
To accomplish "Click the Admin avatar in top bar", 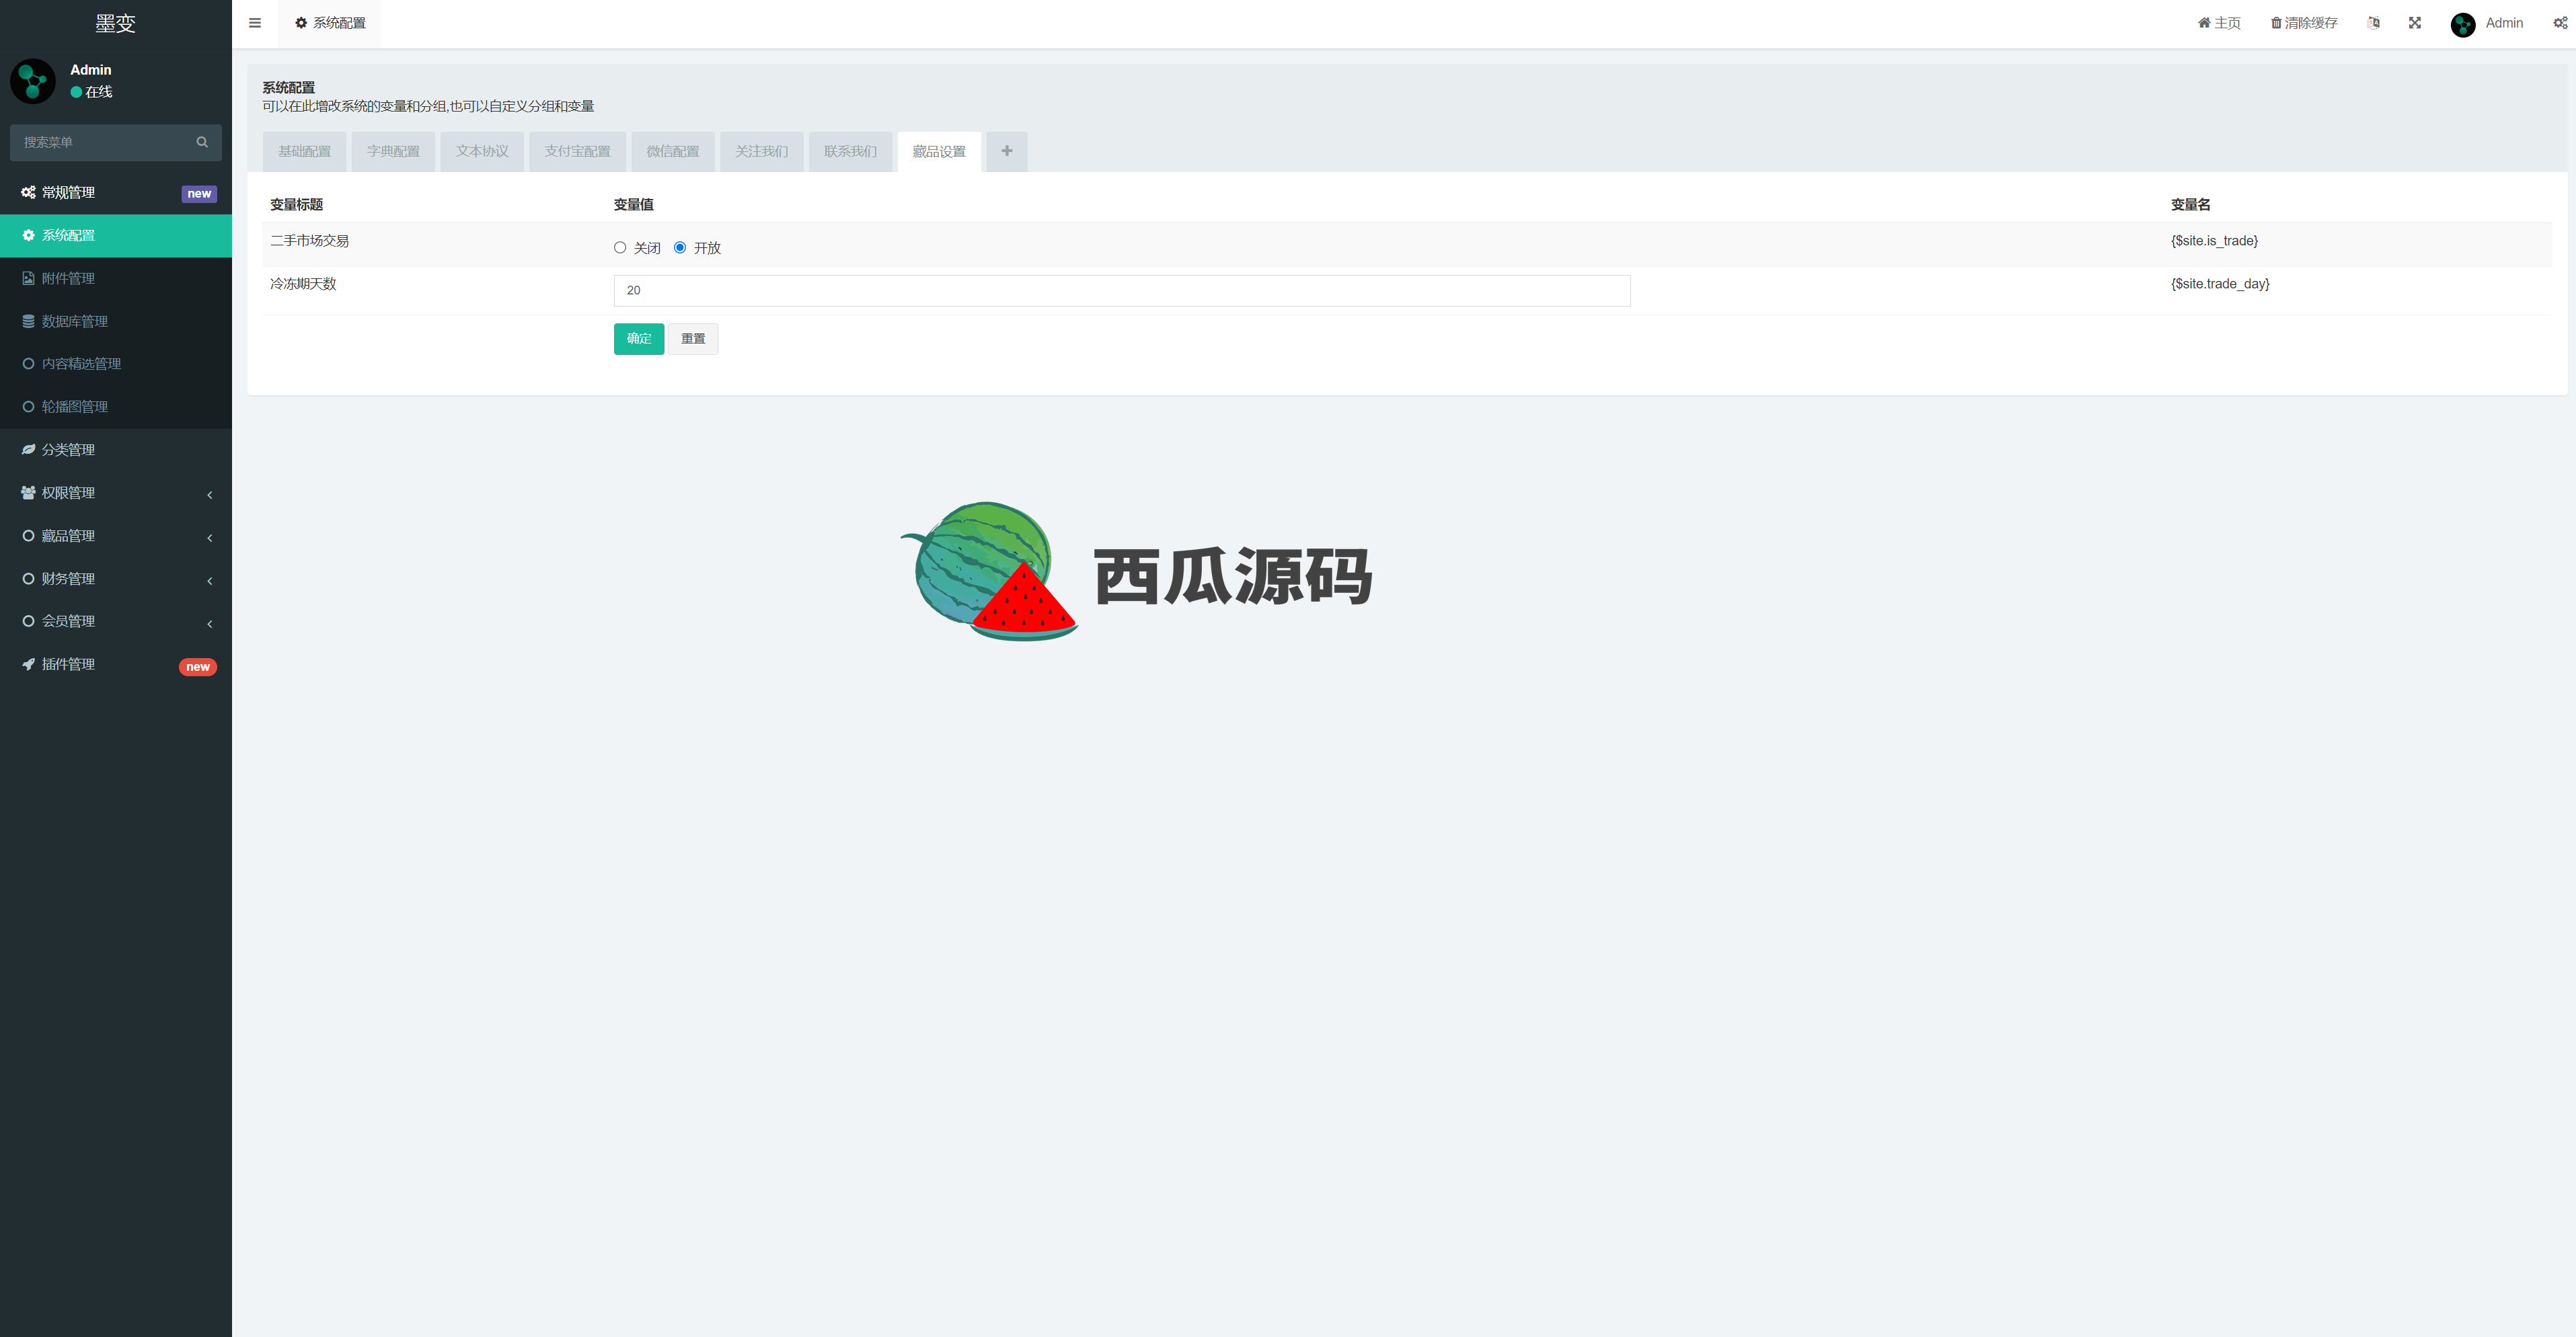I will point(2462,24).
